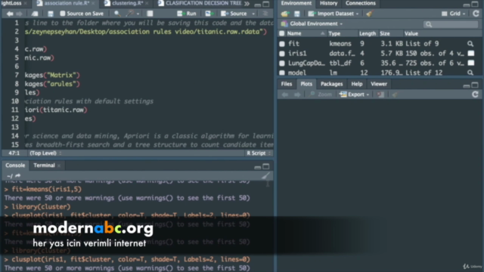Show document in new window icon
This screenshot has height=272, width=484.
click(x=35, y=14)
